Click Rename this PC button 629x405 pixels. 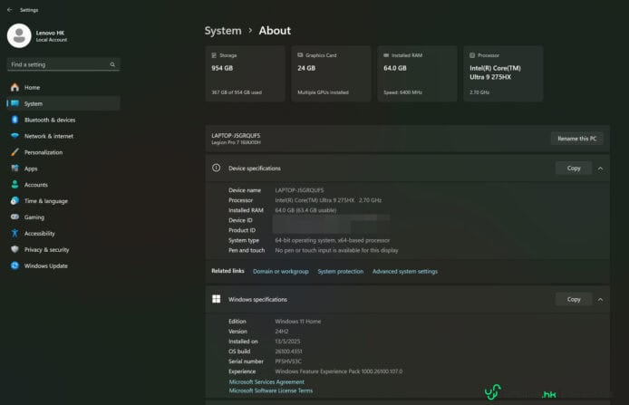pyautogui.click(x=576, y=139)
